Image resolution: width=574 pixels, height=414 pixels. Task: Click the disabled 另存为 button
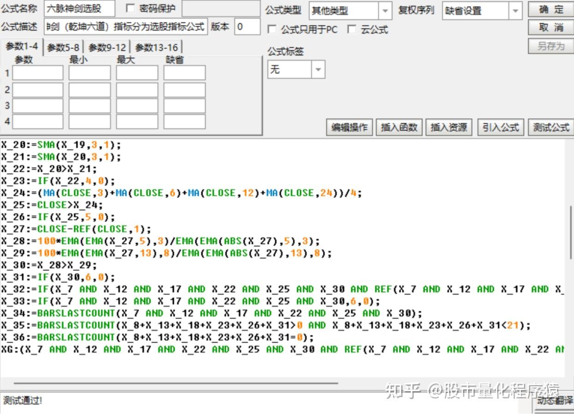(x=551, y=46)
